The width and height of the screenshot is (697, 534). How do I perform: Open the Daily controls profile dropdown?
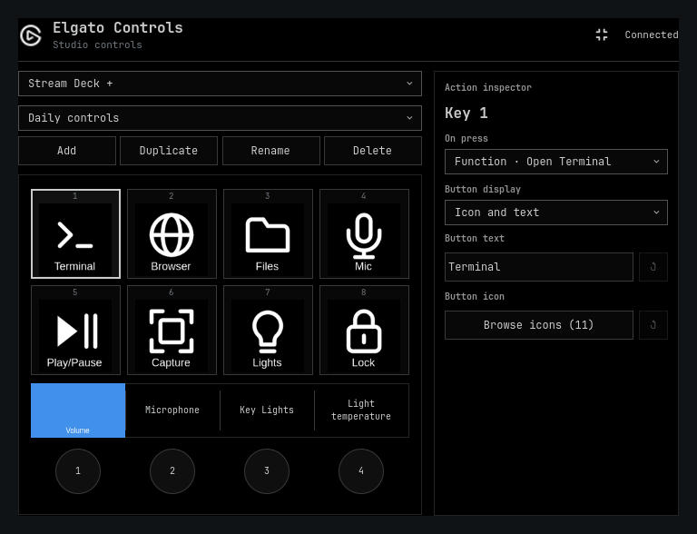coord(220,118)
